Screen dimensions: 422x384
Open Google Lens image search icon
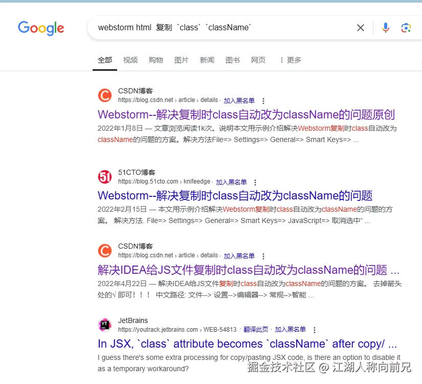pos(406,28)
